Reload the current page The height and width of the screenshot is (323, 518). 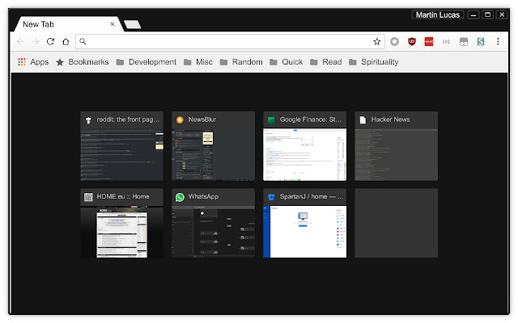tap(50, 41)
